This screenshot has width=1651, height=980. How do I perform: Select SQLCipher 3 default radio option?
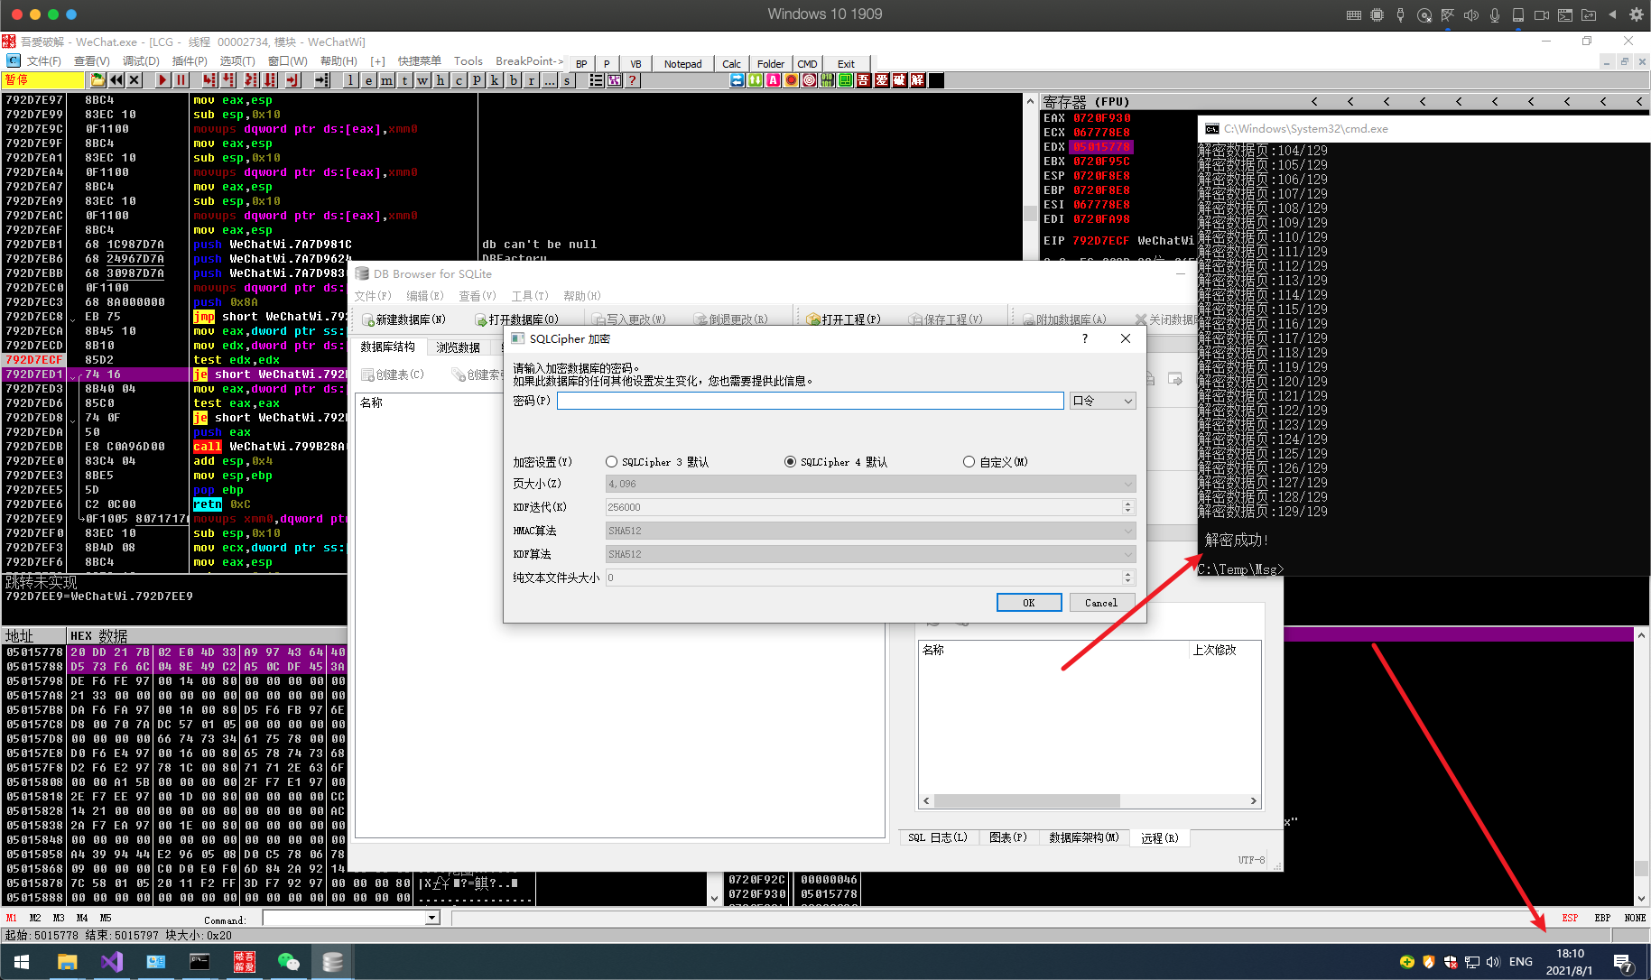coord(657,462)
